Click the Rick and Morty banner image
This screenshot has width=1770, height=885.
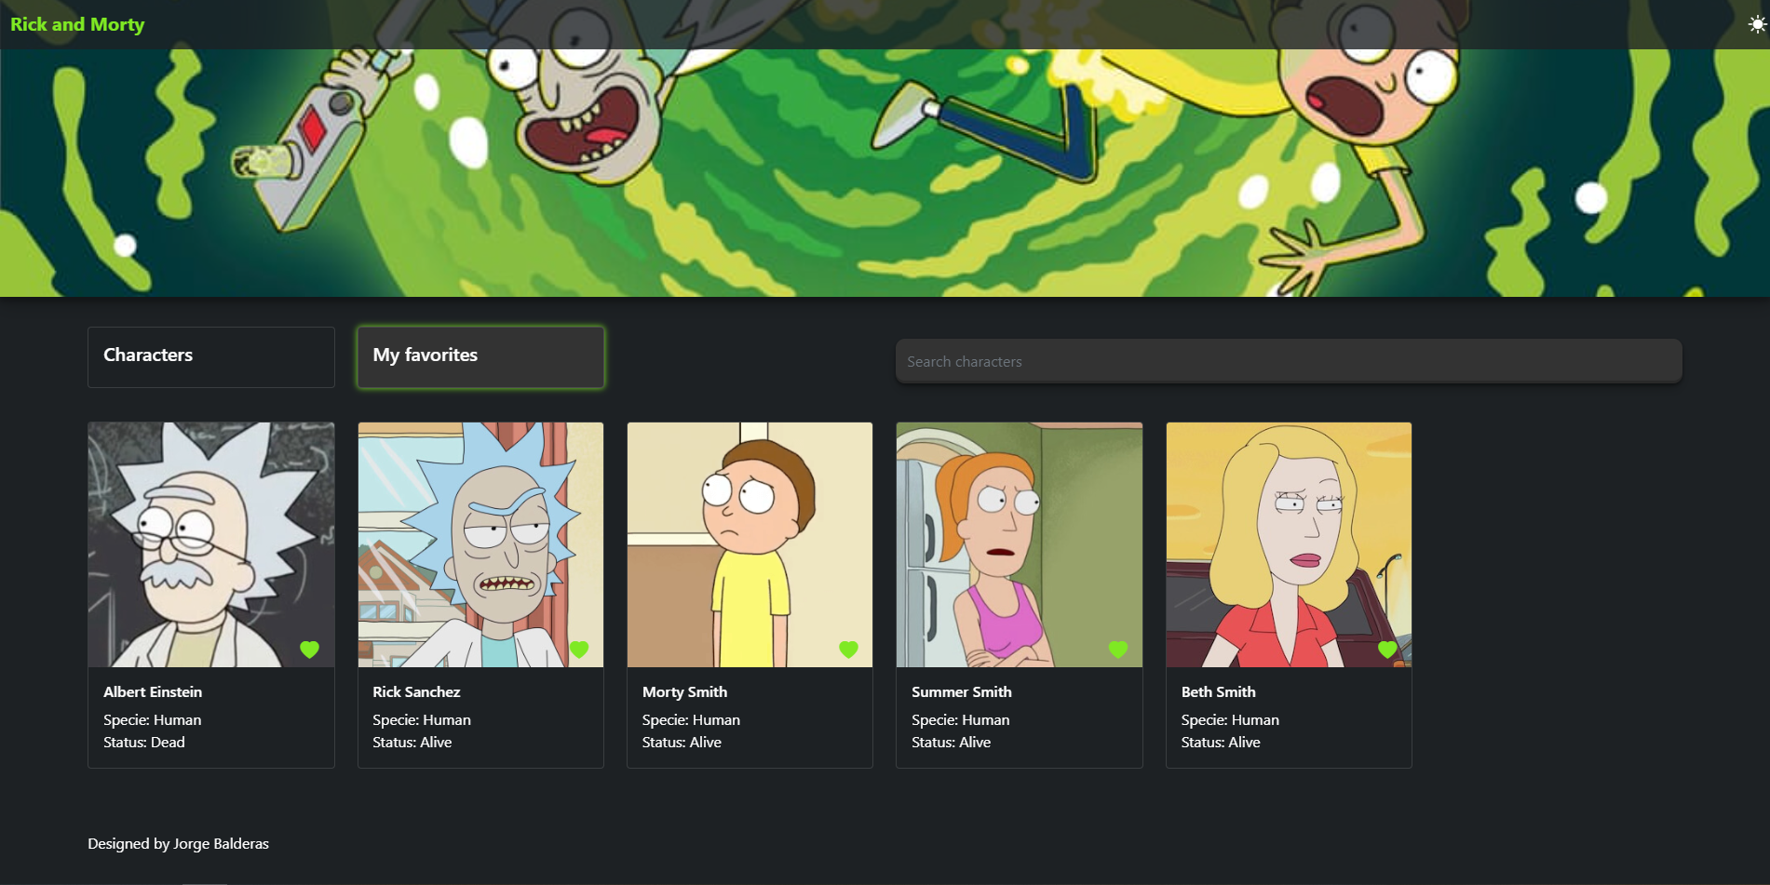[x=885, y=177]
